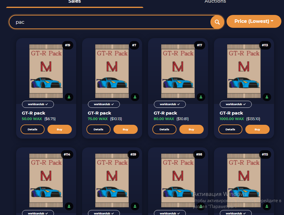Click the GT-R pack title priced 75.00 WAX
284x215 pixels.
click(x=99, y=113)
